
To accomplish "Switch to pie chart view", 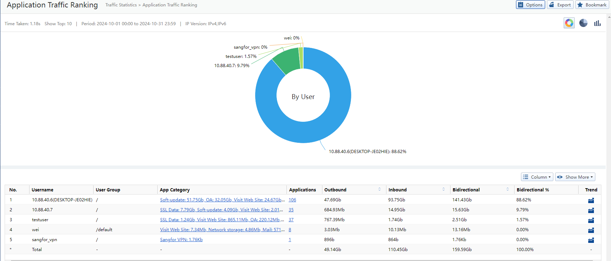I will [x=583, y=23].
